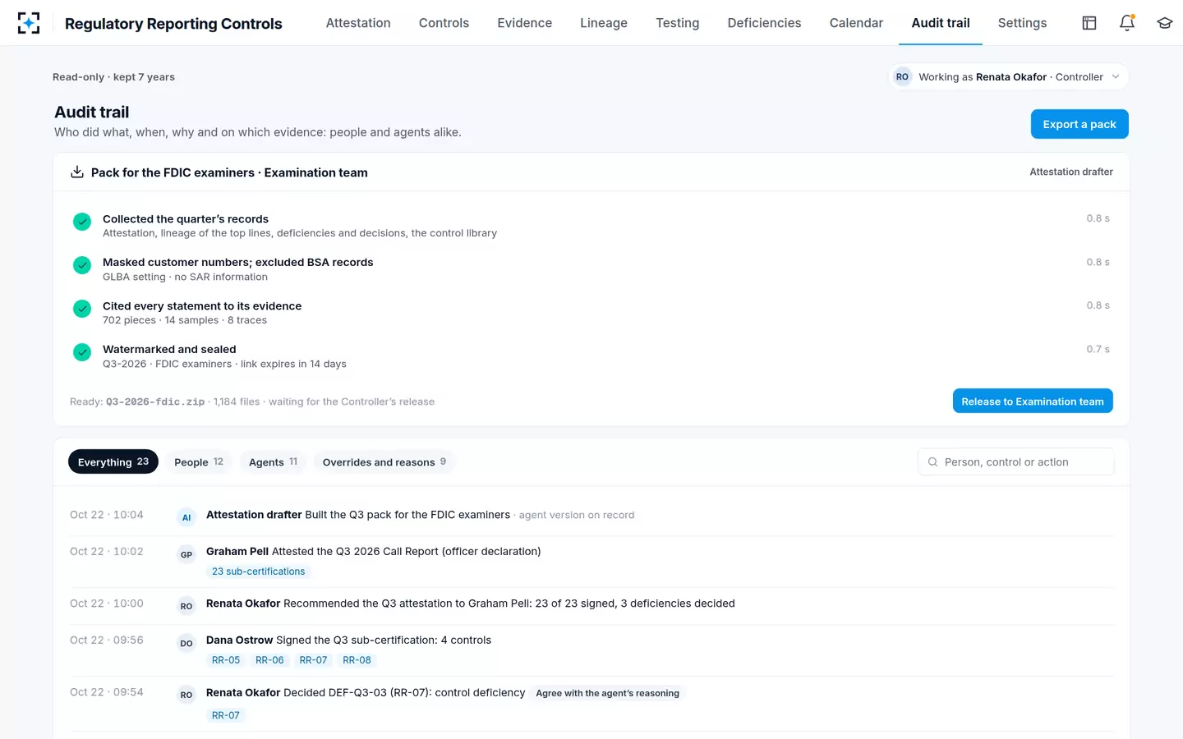Click the green check beside Watermarked and sealed
1183x739 pixels.
point(82,352)
